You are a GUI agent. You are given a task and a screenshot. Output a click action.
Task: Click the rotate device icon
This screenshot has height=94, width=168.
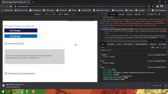(x=73, y=14)
